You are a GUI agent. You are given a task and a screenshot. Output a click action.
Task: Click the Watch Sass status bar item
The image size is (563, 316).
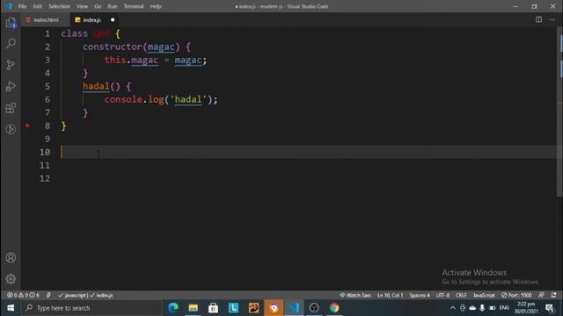355,295
